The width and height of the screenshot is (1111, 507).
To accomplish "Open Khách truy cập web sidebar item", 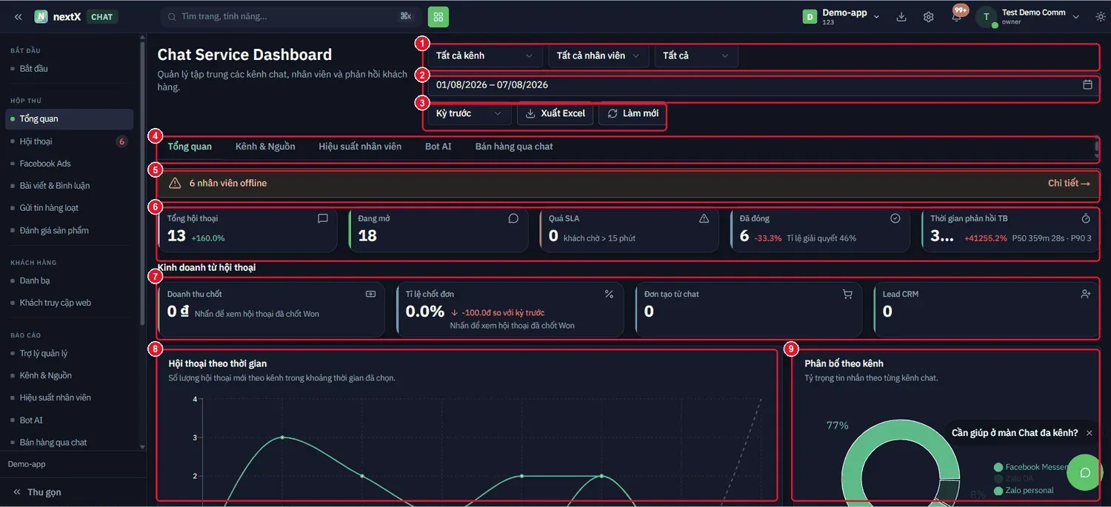I will pyautogui.click(x=69, y=303).
